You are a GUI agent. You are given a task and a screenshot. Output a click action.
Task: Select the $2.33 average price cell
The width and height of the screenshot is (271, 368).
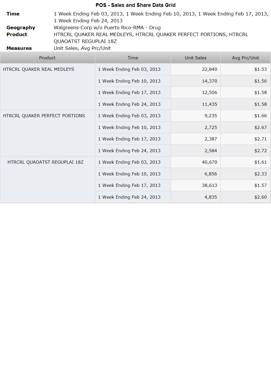tap(246, 174)
